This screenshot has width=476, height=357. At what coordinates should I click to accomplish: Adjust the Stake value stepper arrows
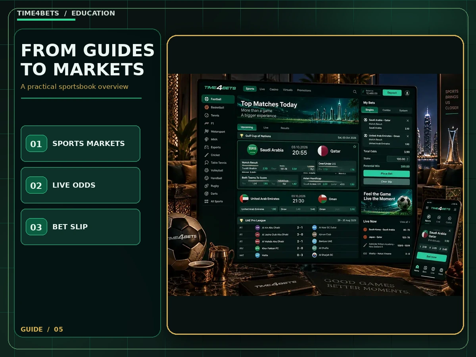(x=407, y=159)
